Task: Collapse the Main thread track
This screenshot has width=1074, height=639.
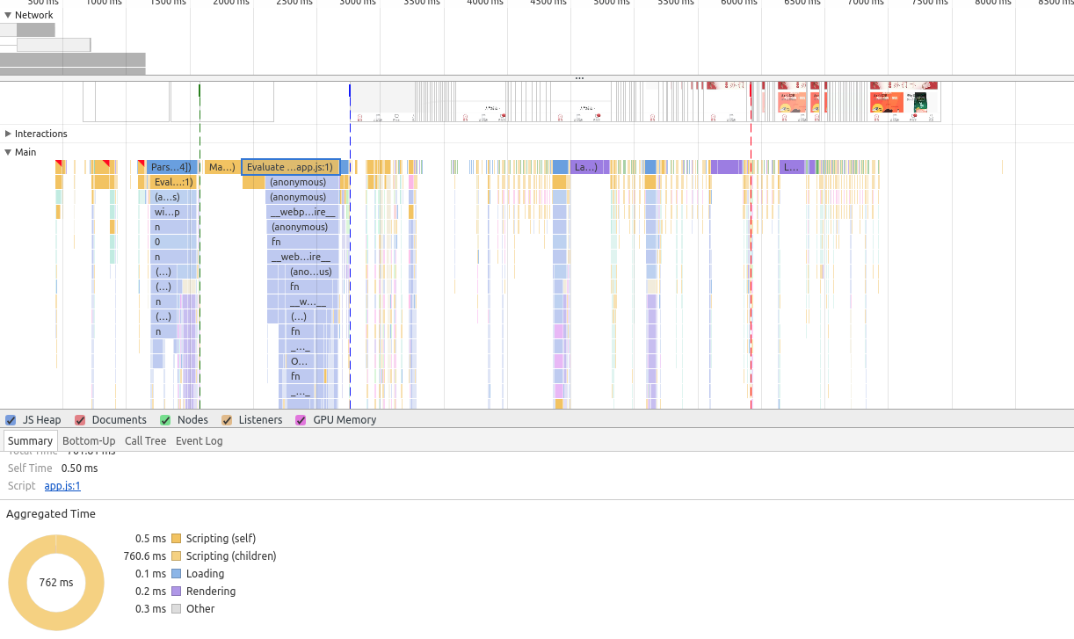Action: (8, 152)
